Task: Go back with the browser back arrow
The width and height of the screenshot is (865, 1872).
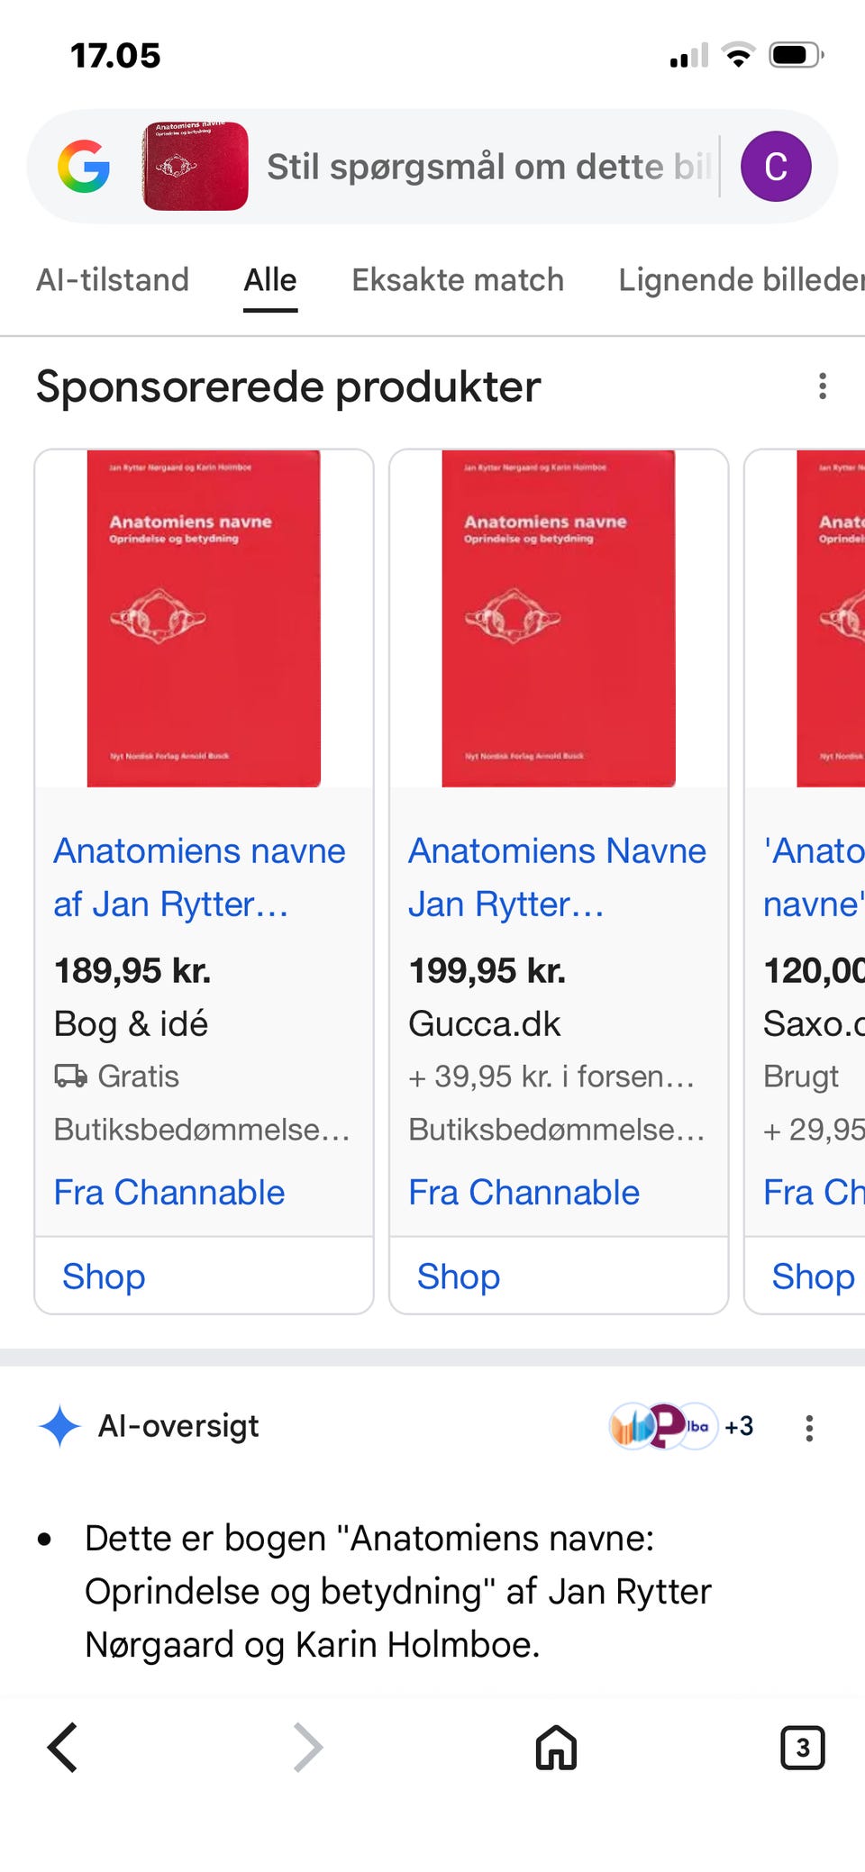Action: coord(62,1748)
